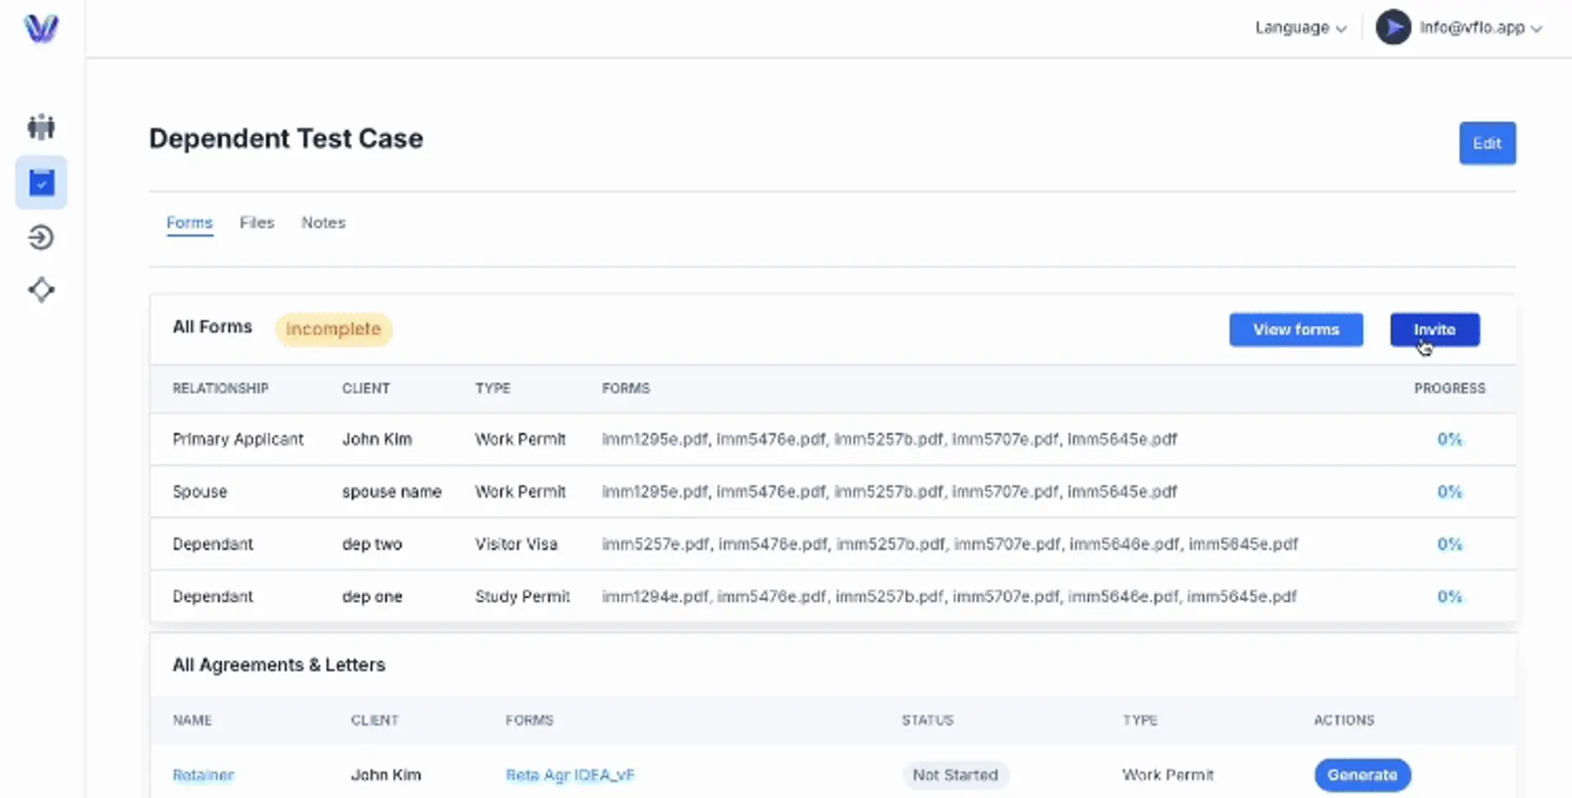Click the user avatar play icon
Image resolution: width=1572 pixels, height=798 pixels.
pyautogui.click(x=1393, y=28)
